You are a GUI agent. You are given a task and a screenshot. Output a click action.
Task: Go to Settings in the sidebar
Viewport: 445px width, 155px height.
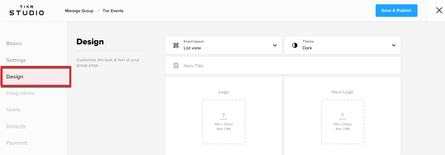click(16, 60)
